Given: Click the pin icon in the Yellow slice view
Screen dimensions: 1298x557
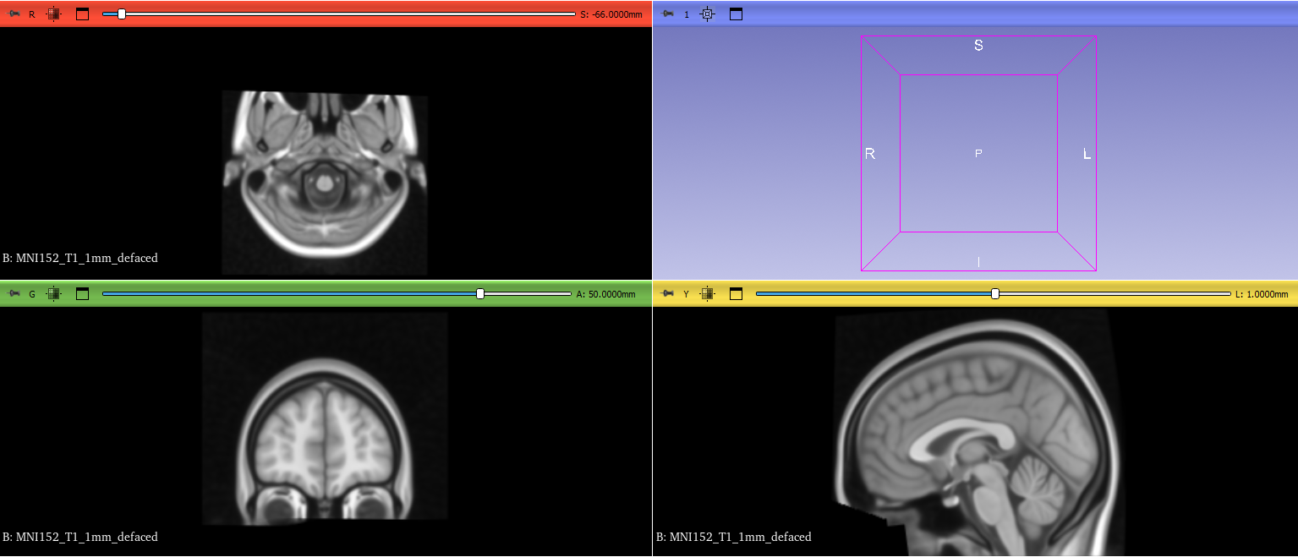Looking at the screenshot, I should tap(668, 294).
